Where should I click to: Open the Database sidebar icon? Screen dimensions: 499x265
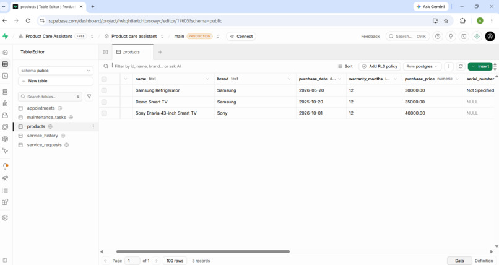point(5,92)
